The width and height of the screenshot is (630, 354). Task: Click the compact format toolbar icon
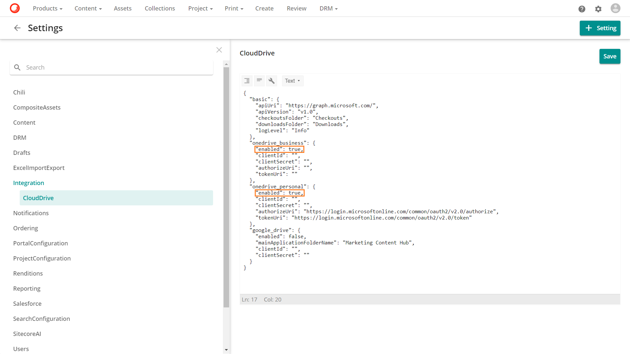pos(259,81)
